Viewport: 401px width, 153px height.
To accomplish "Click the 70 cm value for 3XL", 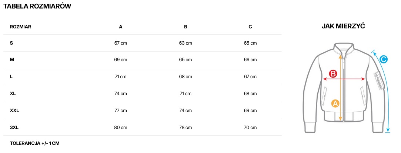I will 250,128.
